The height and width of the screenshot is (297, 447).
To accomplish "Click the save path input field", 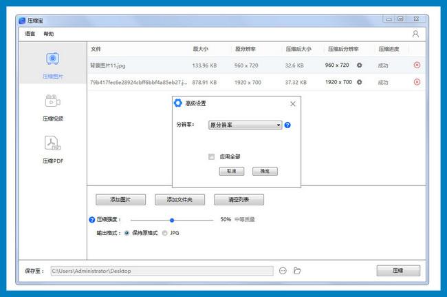I will pyautogui.click(x=162, y=271).
